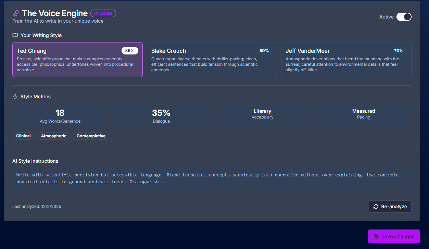Viewport: 429px width, 249px height.
Task: Click the floppy disk icon on Save Changes
Action: [376, 236]
